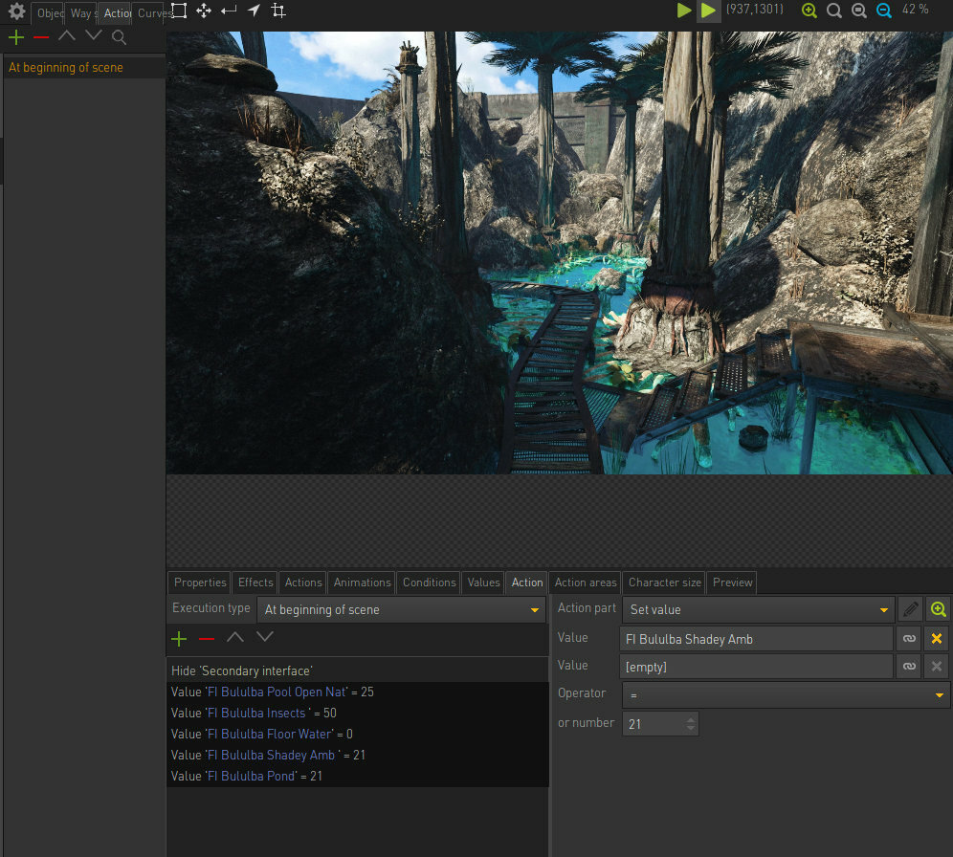Select Hide 'Secondary interface' action row
The height and width of the screenshot is (857, 953).
[358, 670]
